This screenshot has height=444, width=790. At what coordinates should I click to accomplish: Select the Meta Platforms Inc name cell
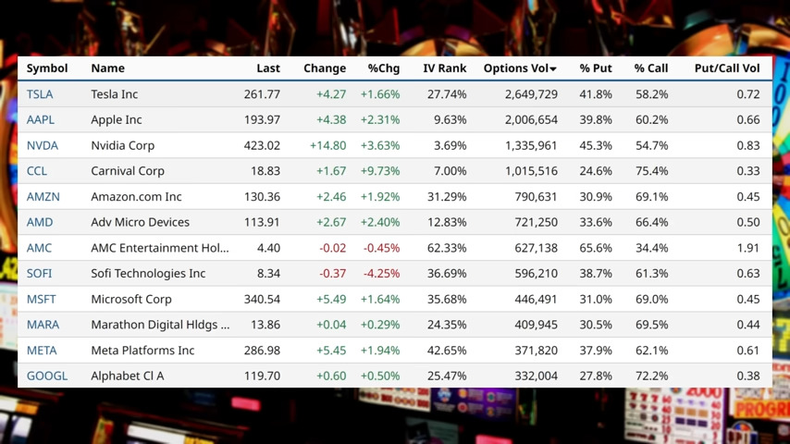point(142,351)
